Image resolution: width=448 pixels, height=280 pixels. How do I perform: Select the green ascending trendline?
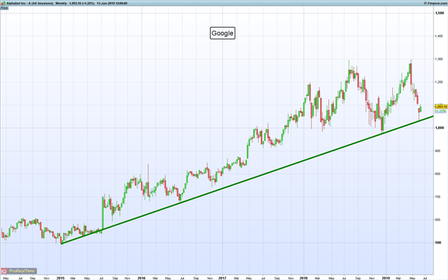248,180
